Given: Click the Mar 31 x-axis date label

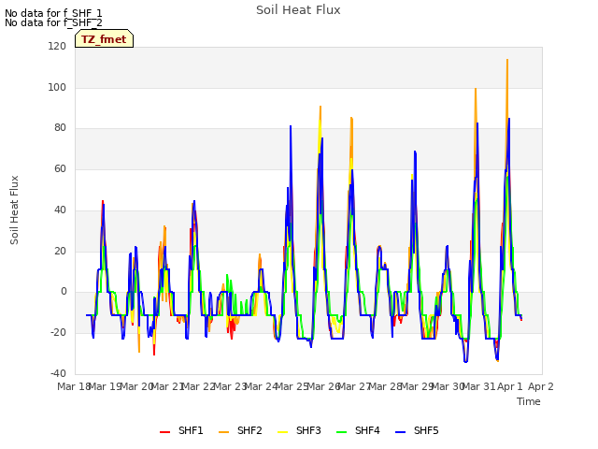Looking at the screenshot, I should point(479,386).
